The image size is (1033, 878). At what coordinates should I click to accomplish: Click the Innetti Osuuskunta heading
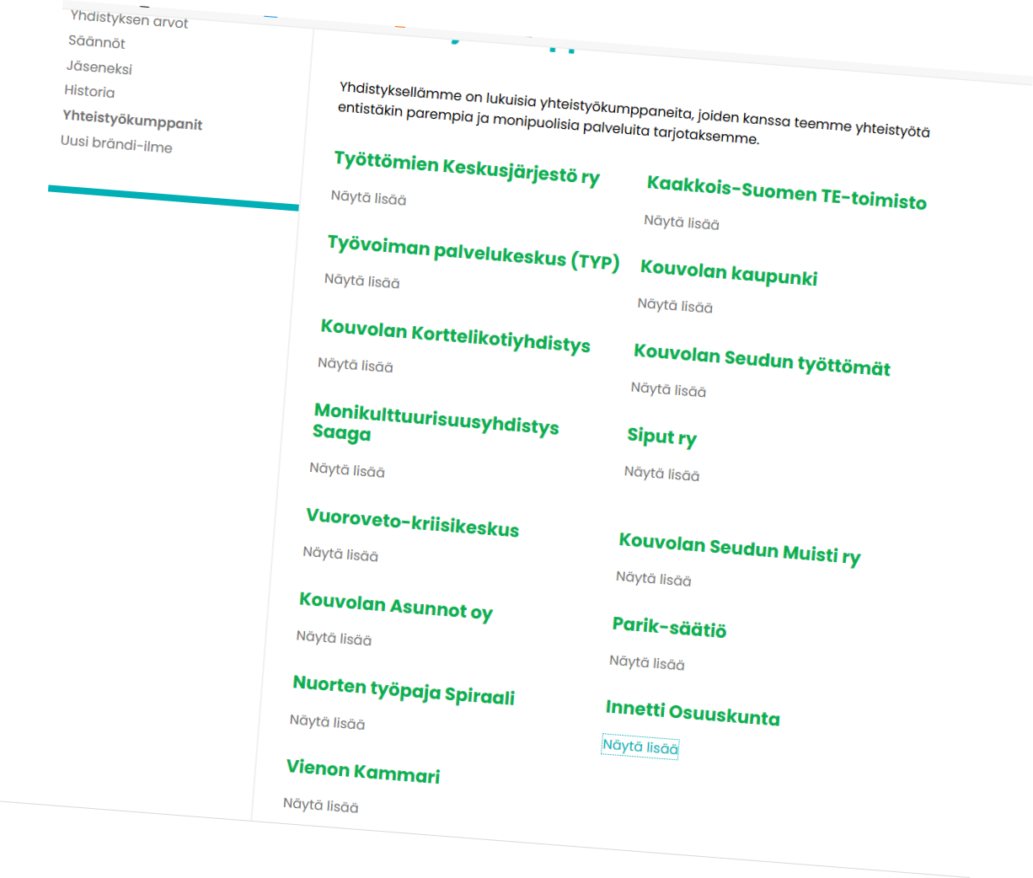[693, 713]
